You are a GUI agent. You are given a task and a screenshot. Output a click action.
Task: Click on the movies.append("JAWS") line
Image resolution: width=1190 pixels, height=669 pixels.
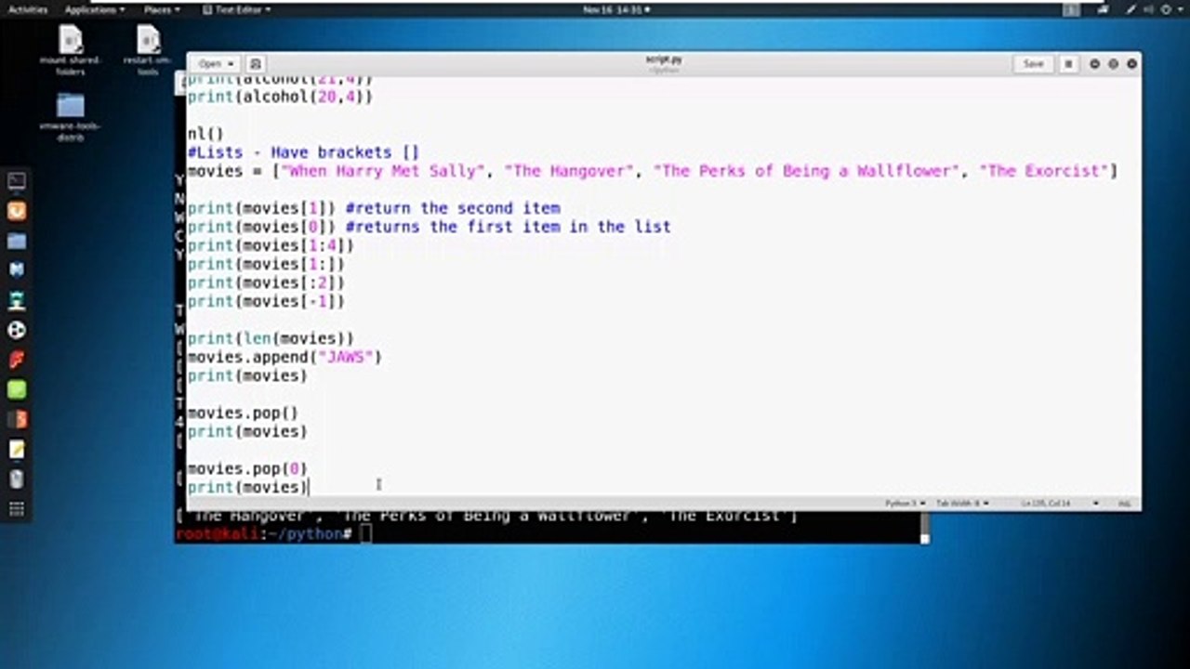[284, 357]
